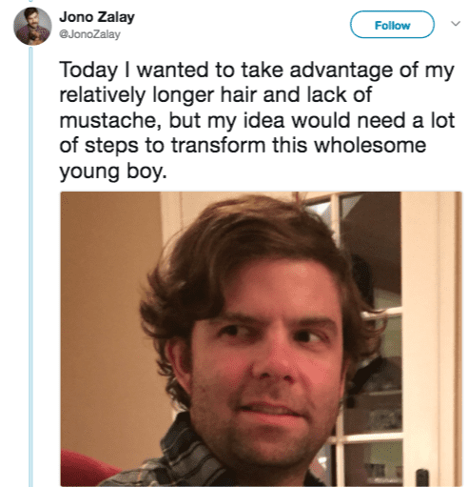Viewport: 468px width, 487px height.
Task: Expand the tweet options chevron
Action: click(456, 24)
